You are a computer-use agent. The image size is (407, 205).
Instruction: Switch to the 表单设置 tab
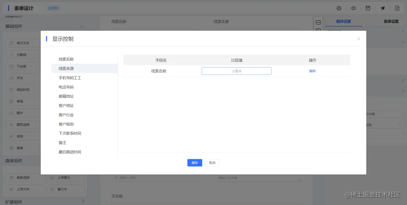coord(391,21)
